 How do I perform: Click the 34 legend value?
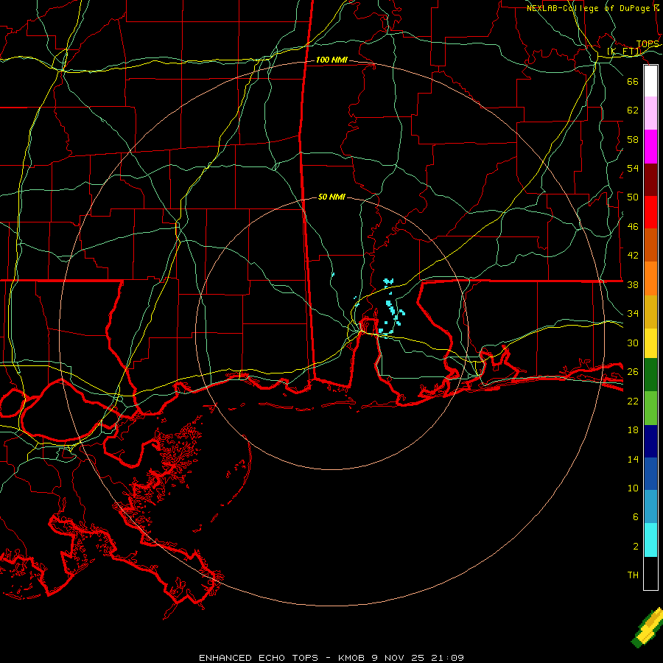[x=633, y=314]
